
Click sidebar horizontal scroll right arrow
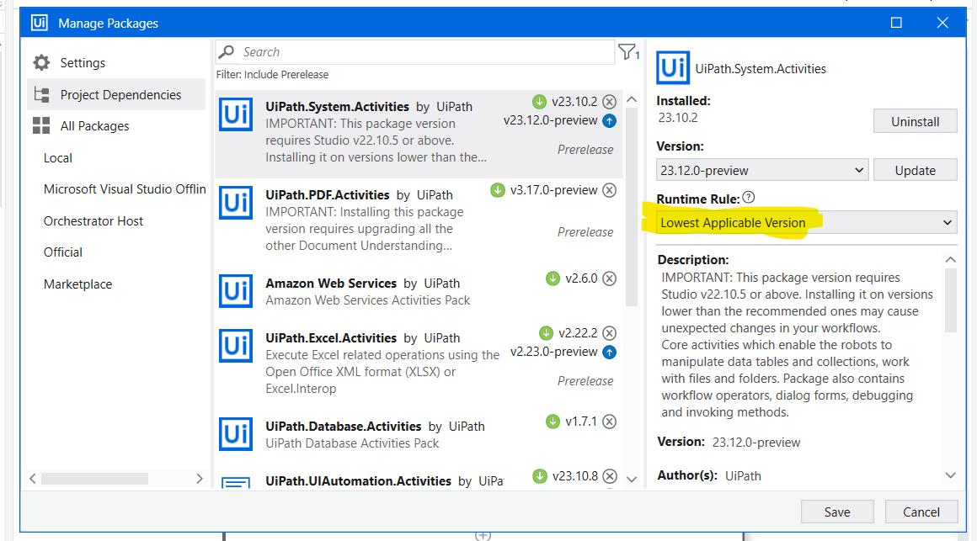click(x=200, y=478)
